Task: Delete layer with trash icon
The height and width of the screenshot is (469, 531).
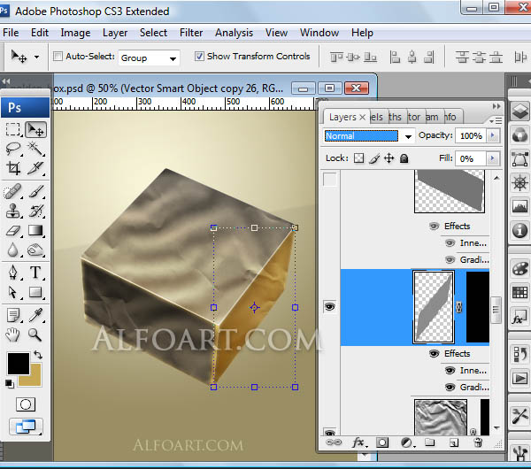Action: [x=478, y=442]
